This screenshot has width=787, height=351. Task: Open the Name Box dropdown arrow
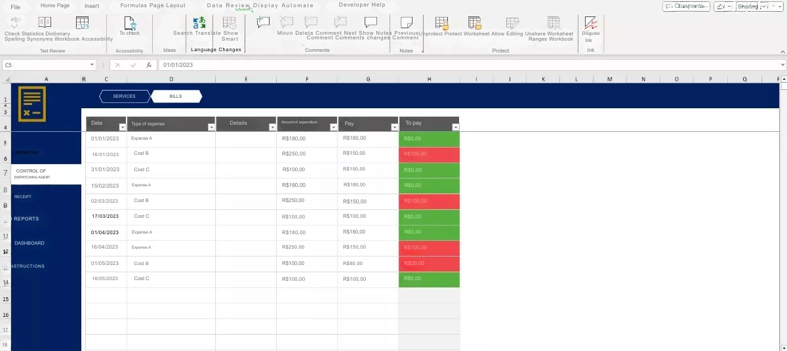pyautogui.click(x=92, y=65)
